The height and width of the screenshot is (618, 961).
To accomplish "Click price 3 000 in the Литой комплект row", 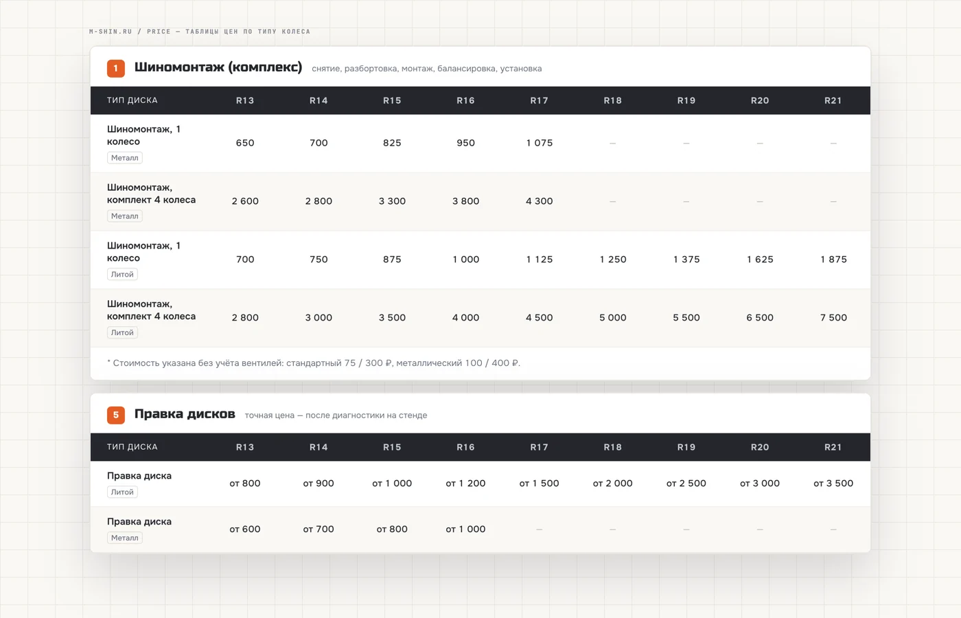I will pos(319,318).
